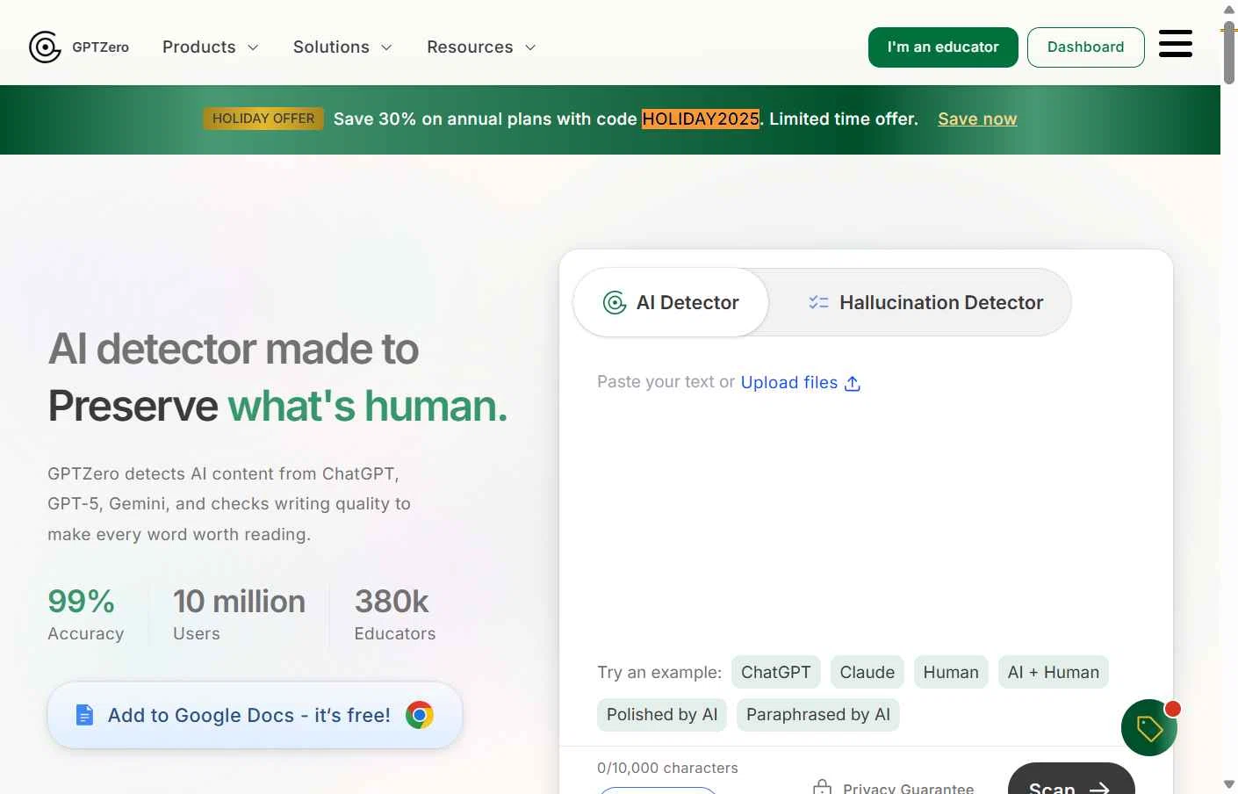Open the floating price tag offer icon
Image resolution: width=1238 pixels, height=794 pixels.
point(1149,727)
